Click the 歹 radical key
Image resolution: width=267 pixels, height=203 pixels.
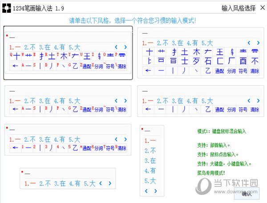pos(196,61)
